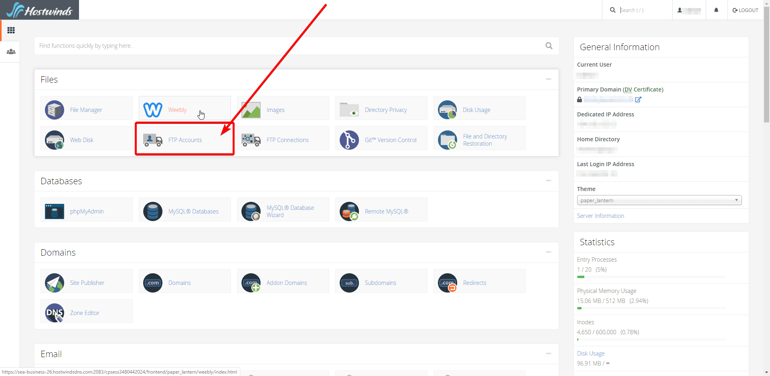The height and width of the screenshot is (376, 770).
Task: Click the magnifier in the function finder
Action: click(x=549, y=46)
